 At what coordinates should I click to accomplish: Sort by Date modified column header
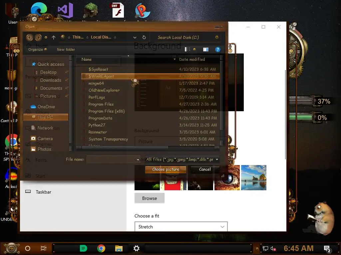[x=192, y=59]
